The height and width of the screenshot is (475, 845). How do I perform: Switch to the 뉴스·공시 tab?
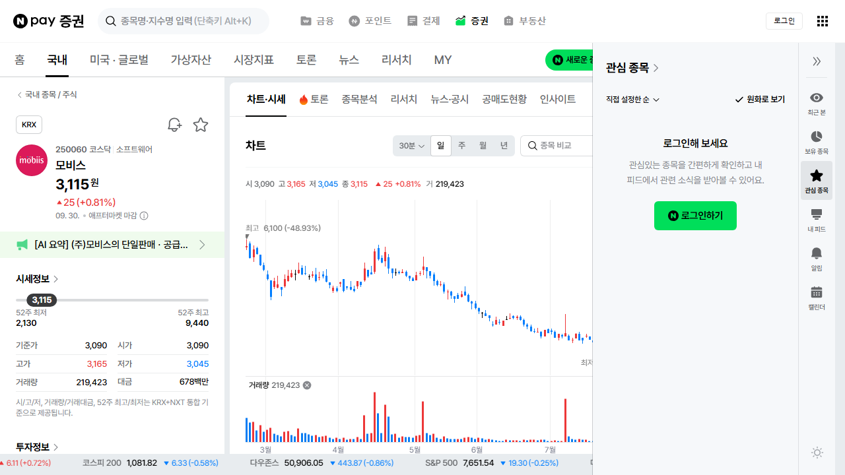[x=450, y=100]
